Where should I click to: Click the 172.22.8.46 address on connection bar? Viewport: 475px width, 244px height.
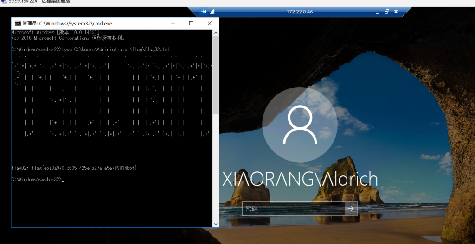[299, 11]
